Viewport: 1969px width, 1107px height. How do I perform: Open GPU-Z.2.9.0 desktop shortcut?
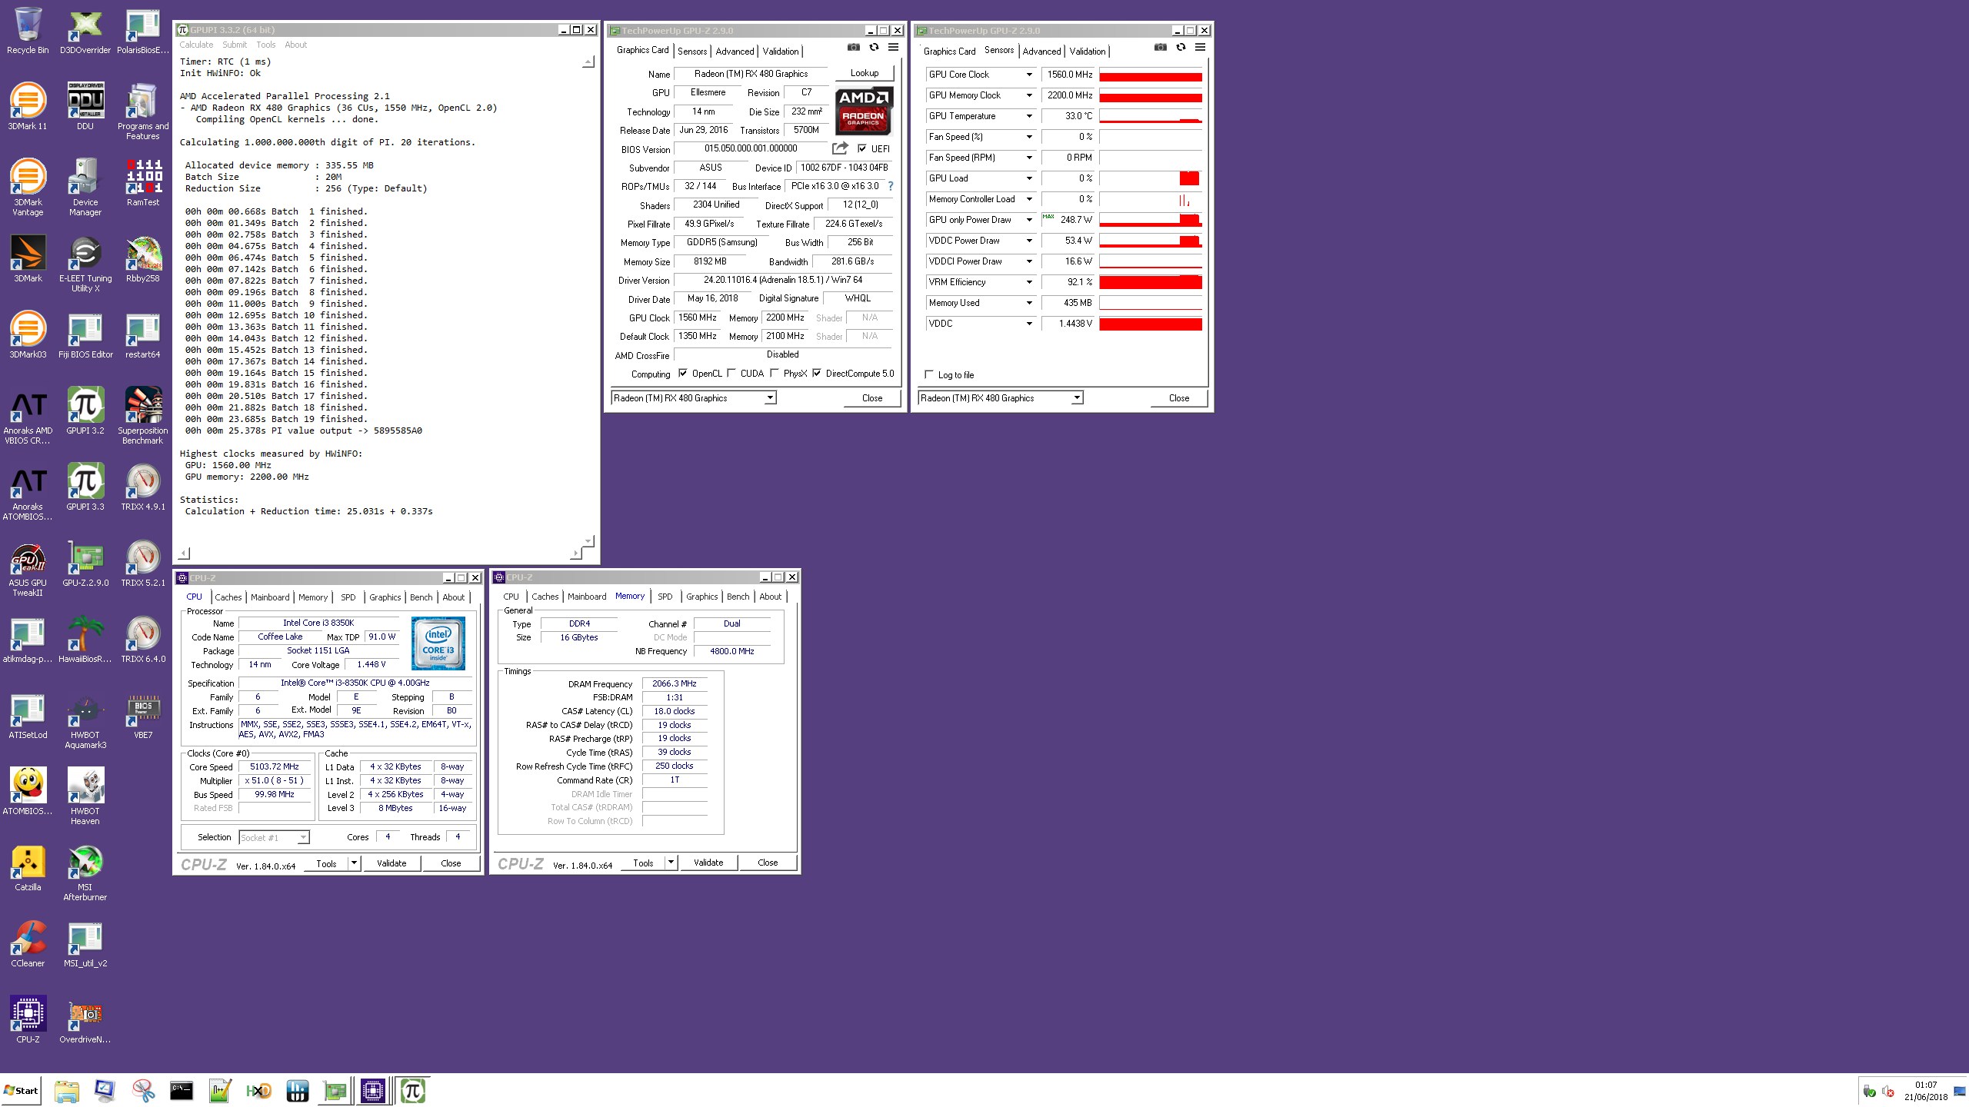click(85, 563)
